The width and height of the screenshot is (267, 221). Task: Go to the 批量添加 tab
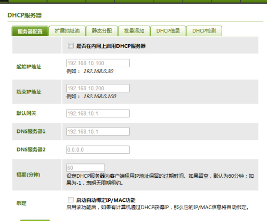134,31
